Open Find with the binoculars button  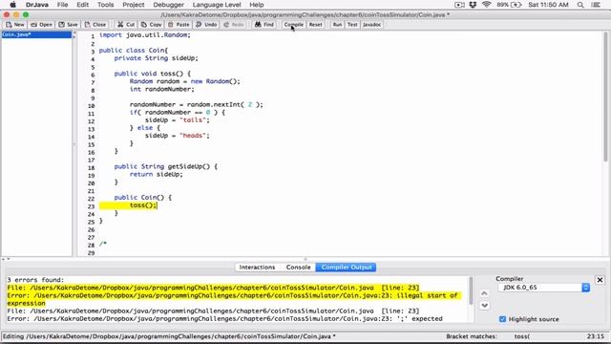[264, 25]
